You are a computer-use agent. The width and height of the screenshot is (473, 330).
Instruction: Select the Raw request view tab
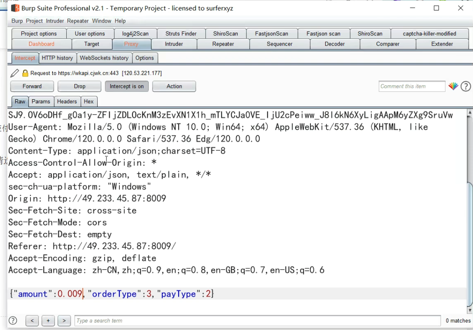pos(20,101)
